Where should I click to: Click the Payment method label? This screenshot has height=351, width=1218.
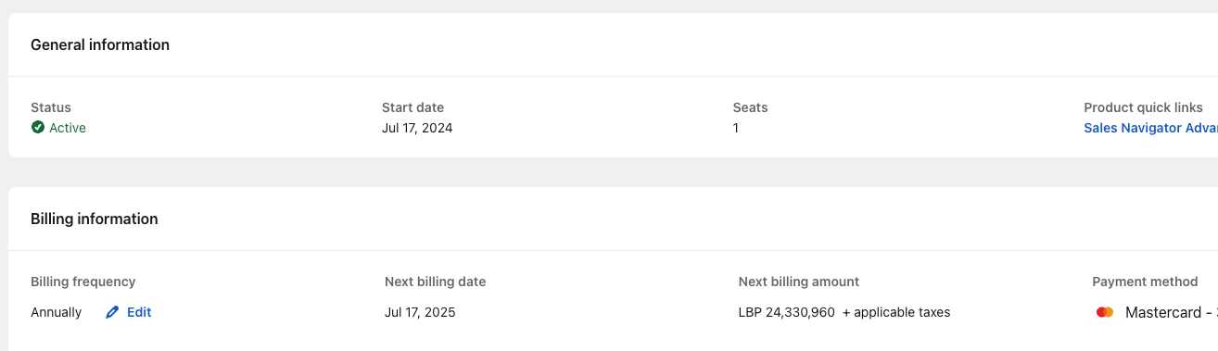pyautogui.click(x=1145, y=282)
